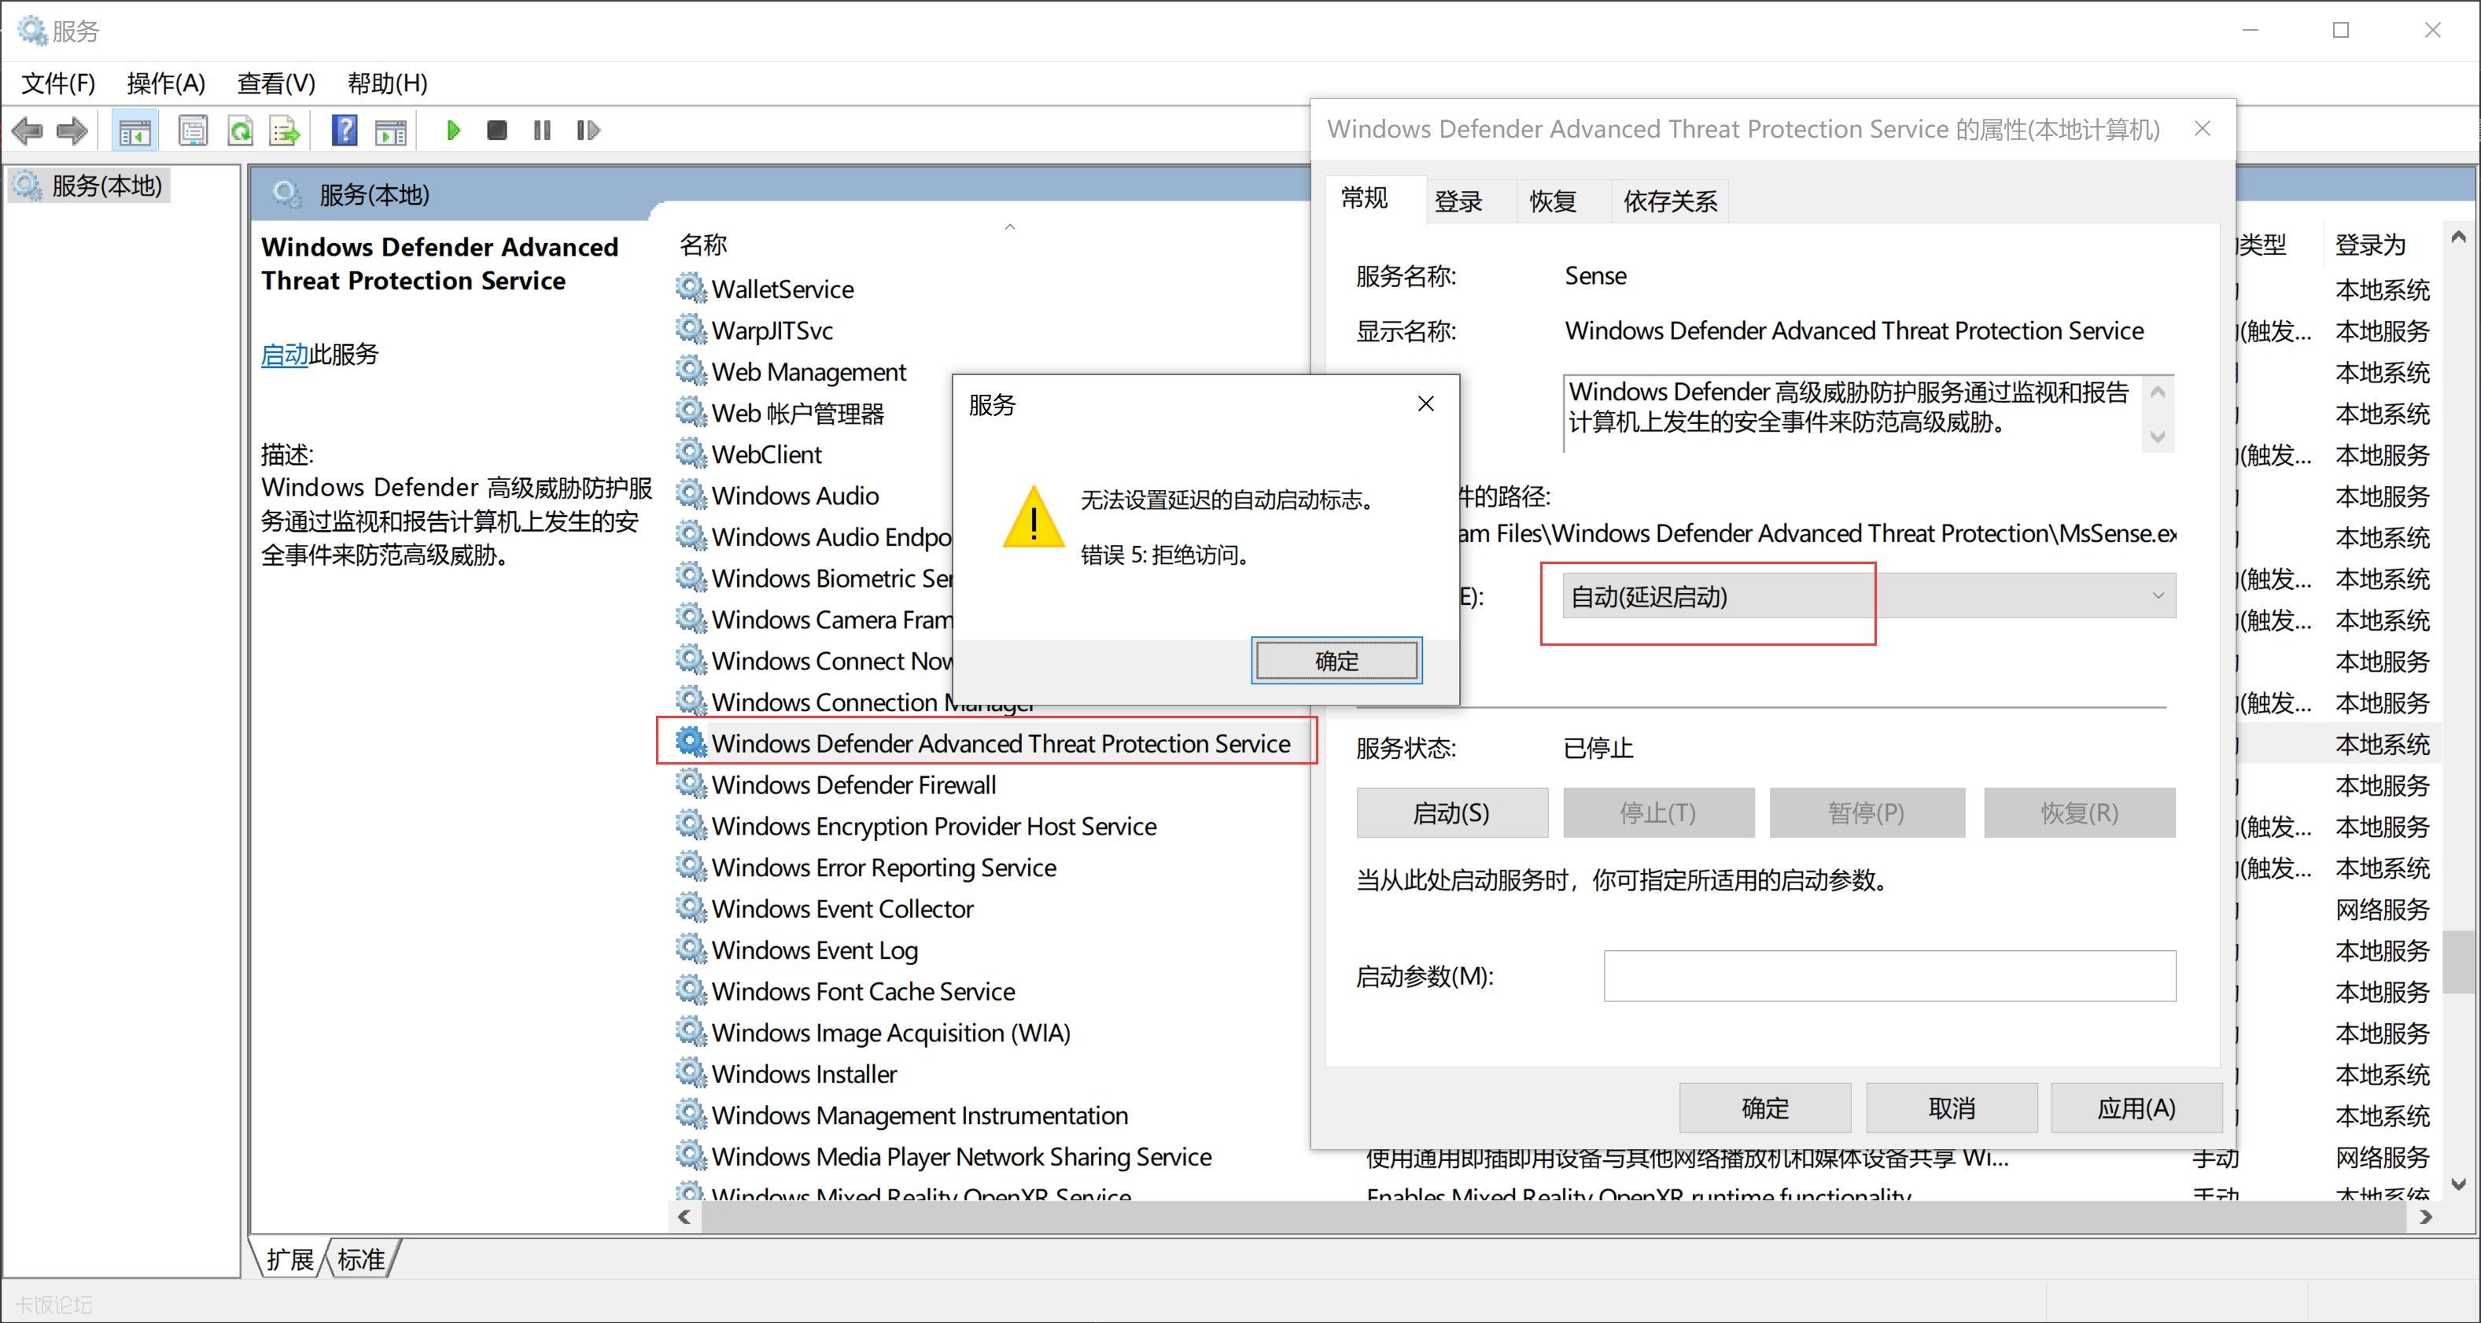Click the Back arrow toolbar icon
This screenshot has height=1323, width=2481.
coord(27,131)
